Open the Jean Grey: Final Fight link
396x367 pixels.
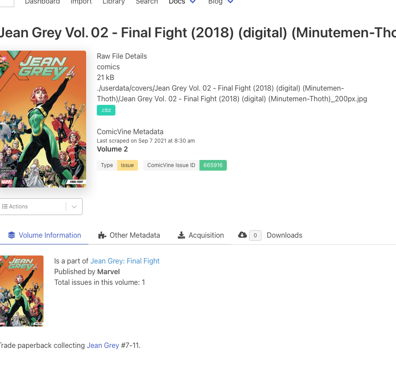click(x=125, y=261)
